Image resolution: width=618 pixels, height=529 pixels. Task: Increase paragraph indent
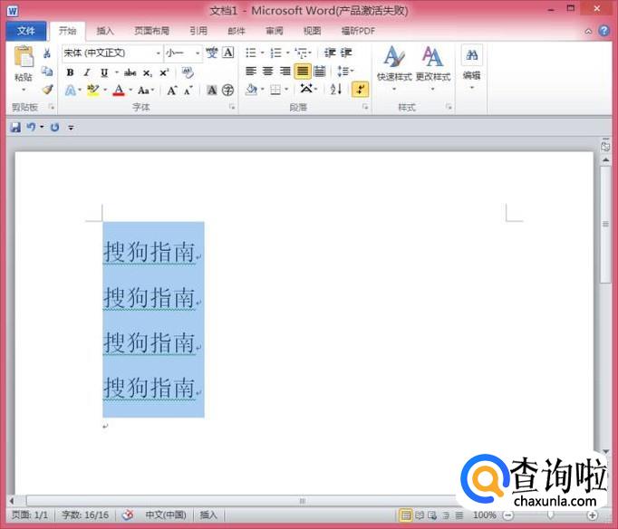(x=346, y=53)
